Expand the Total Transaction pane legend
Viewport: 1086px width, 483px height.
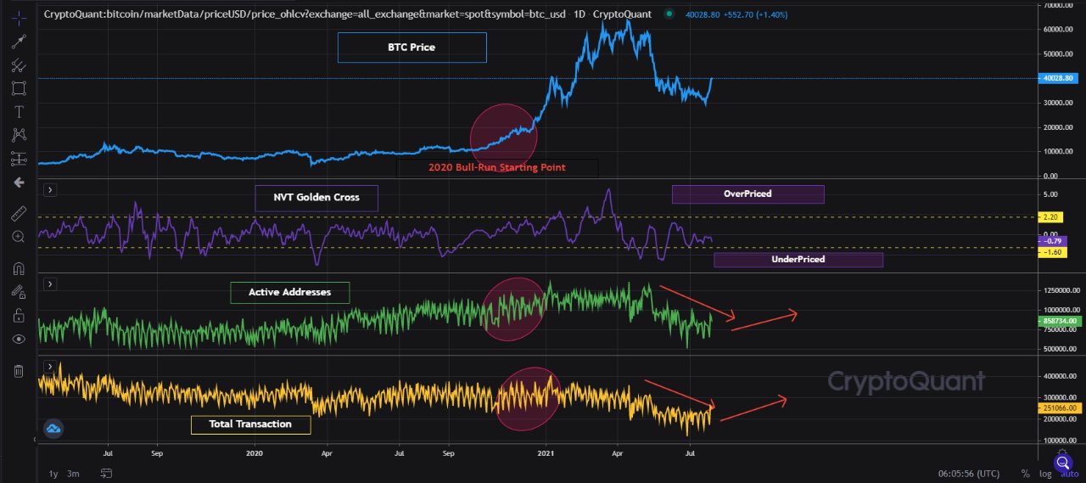[x=50, y=366]
